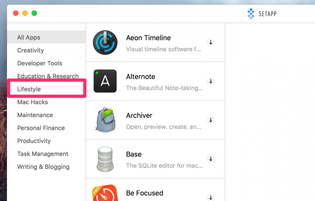Minimize the Setapp window with yellow button
This screenshot has width=315, height=201.
tap(25, 13)
